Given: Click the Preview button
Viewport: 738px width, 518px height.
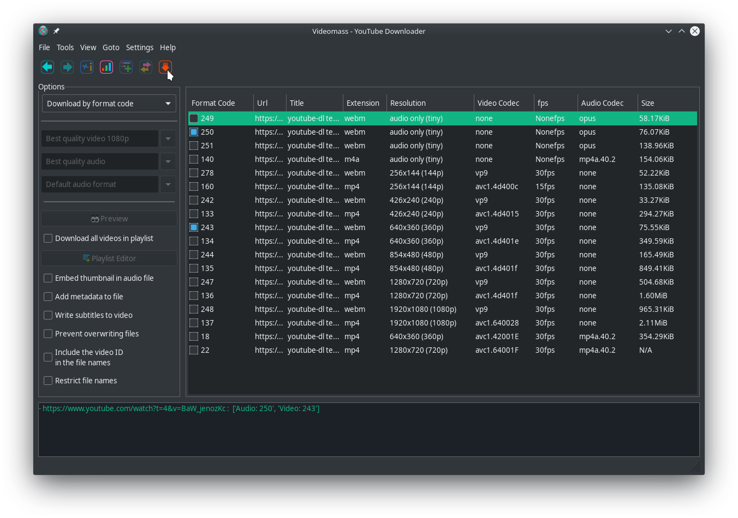Looking at the screenshot, I should click(109, 219).
